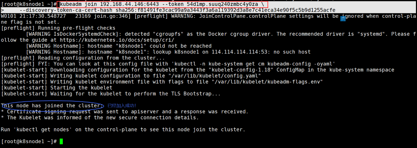Open the kubernetes.io/docs/setup/cri/ URL

117,40
